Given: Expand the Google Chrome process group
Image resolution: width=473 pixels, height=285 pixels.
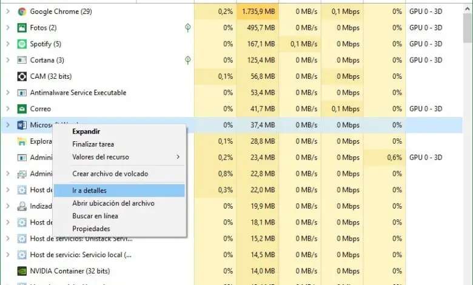Looking at the screenshot, I should (7, 12).
